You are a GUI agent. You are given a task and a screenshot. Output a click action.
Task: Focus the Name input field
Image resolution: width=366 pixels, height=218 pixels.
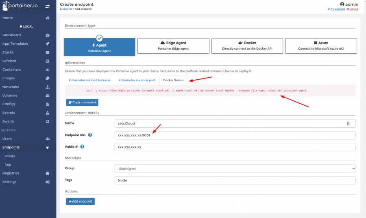235,124
